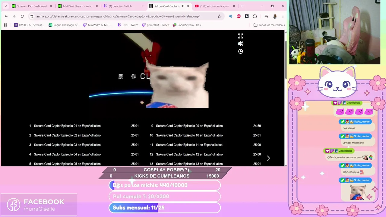Click the 25:01 duration of Episodio 01
Screen dimensions: 386x217
tap(135, 126)
